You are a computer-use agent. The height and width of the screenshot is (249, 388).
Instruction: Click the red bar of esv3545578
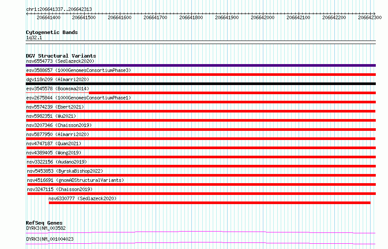pyautogui.click(x=232, y=93)
